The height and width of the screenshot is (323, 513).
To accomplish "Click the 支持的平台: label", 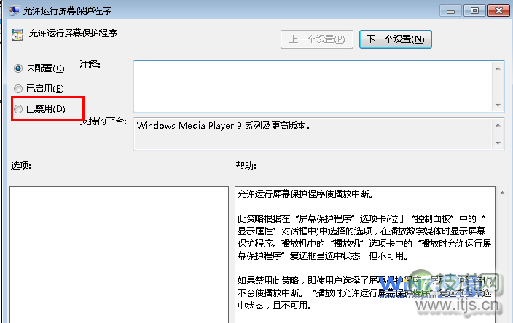I will pyautogui.click(x=103, y=121).
